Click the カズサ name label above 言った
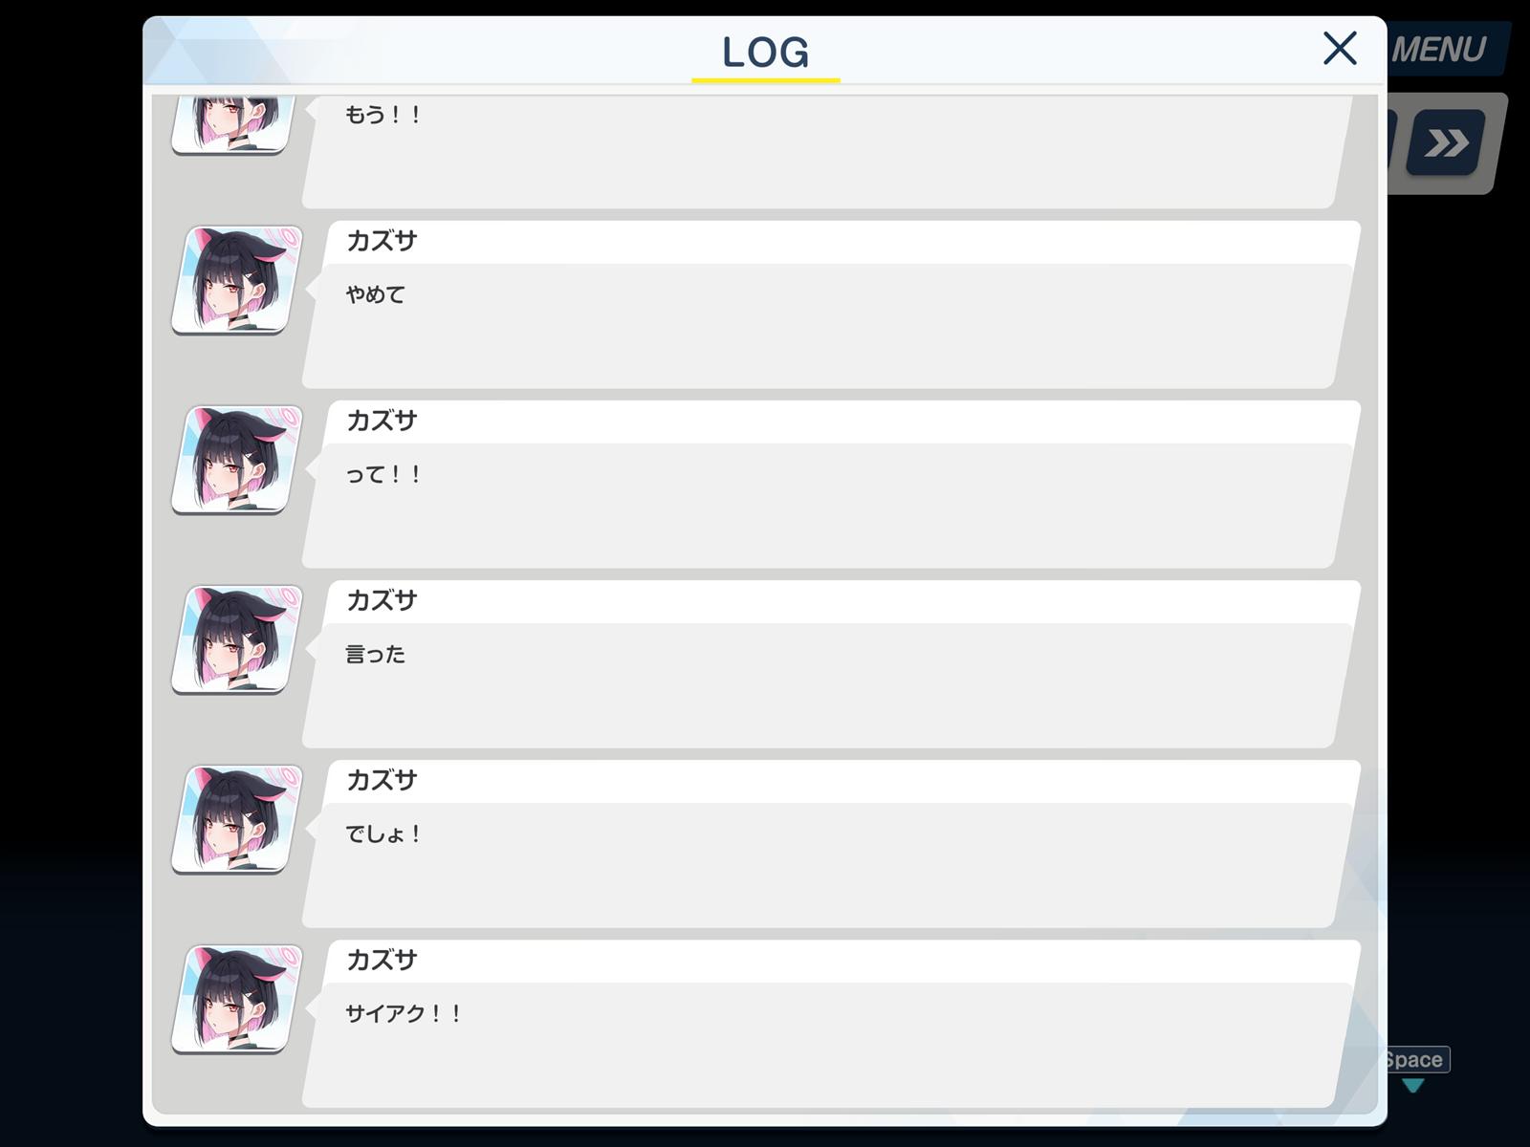This screenshot has width=1530, height=1147. coord(382,600)
